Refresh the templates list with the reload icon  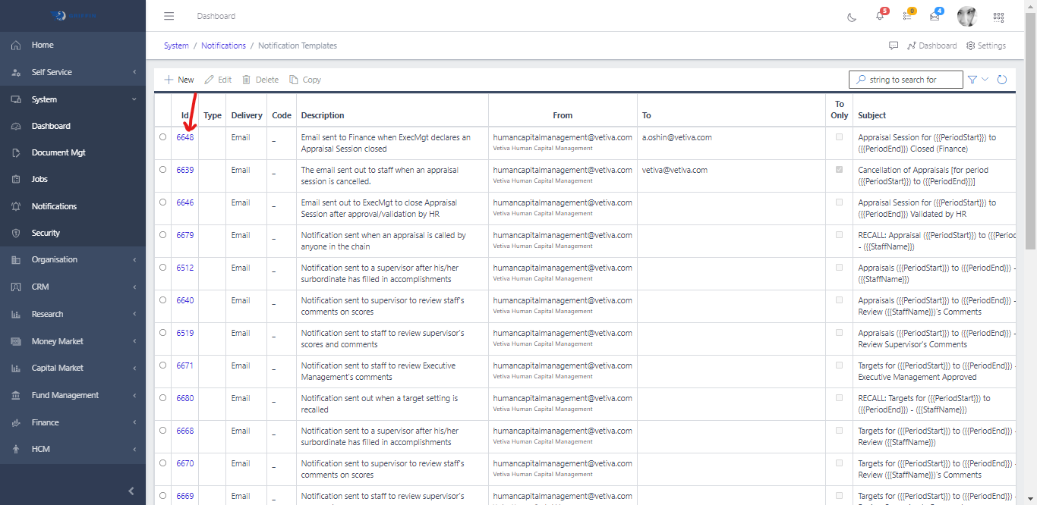coord(1002,79)
